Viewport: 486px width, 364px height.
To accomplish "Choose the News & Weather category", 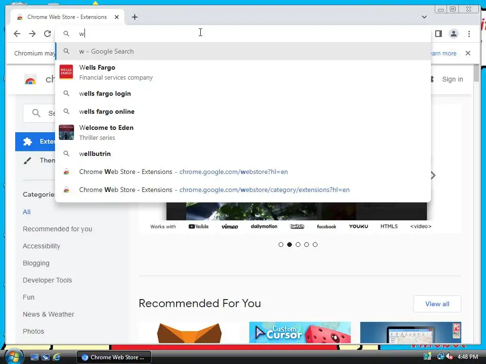I will (48, 314).
